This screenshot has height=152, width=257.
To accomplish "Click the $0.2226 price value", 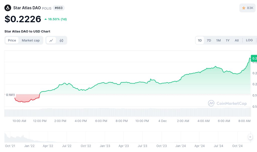I will pyautogui.click(x=23, y=19).
